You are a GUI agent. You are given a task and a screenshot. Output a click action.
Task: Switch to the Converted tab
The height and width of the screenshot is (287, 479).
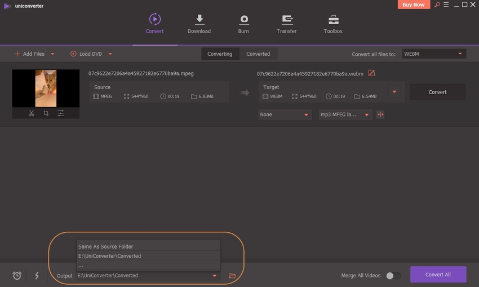point(258,54)
